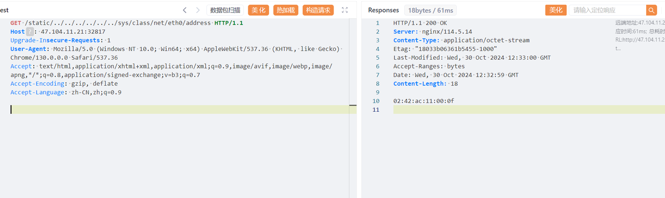Open the 数据包扫描 packet scan button
This screenshot has height=198, width=665.
(225, 10)
